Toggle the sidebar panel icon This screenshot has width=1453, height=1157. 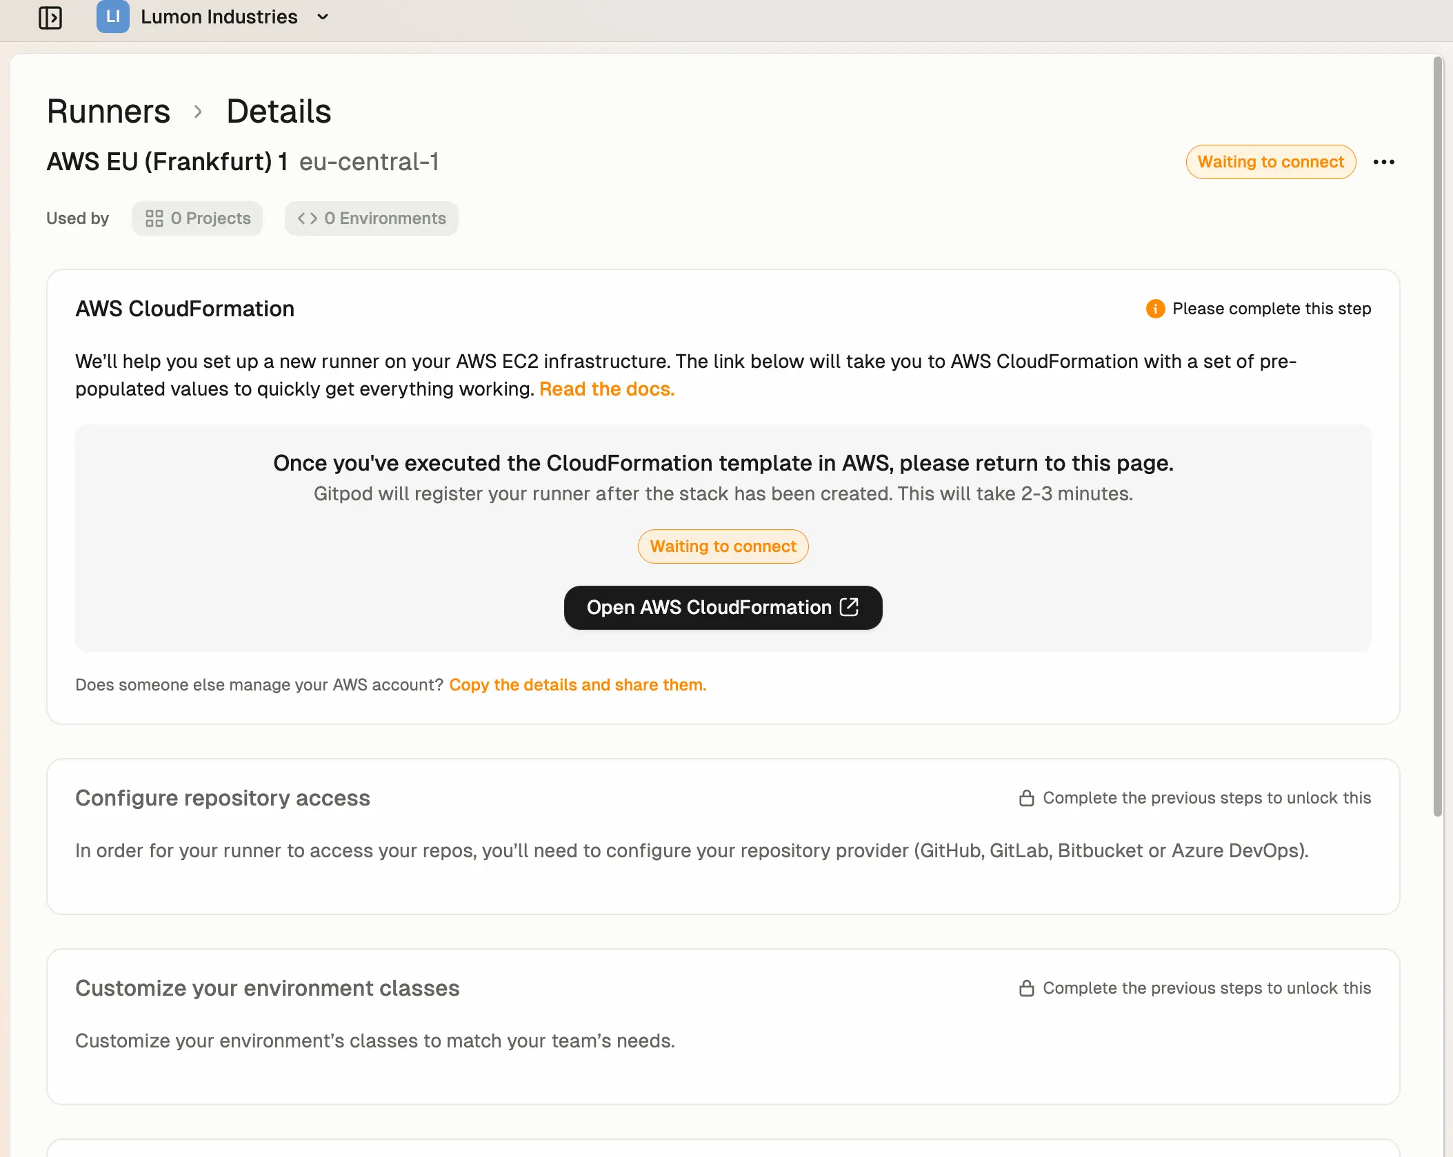click(50, 17)
